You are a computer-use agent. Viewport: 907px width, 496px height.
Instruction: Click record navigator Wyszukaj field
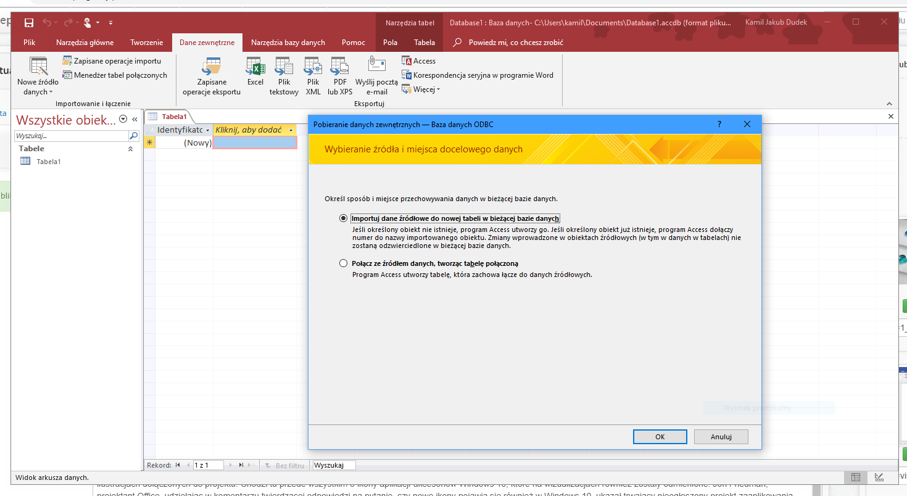[334, 465]
